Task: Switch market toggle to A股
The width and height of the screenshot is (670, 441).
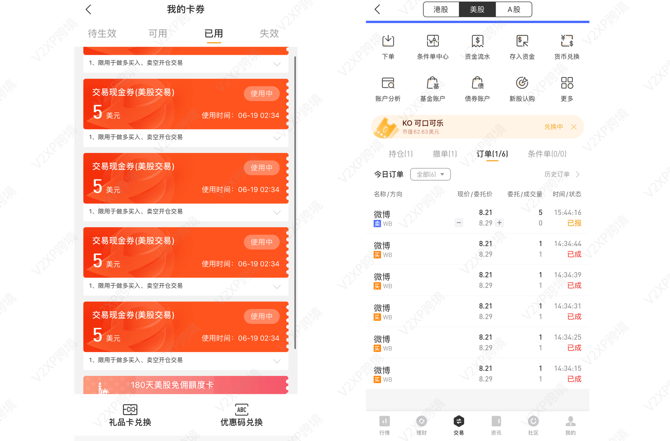Action: [514, 9]
